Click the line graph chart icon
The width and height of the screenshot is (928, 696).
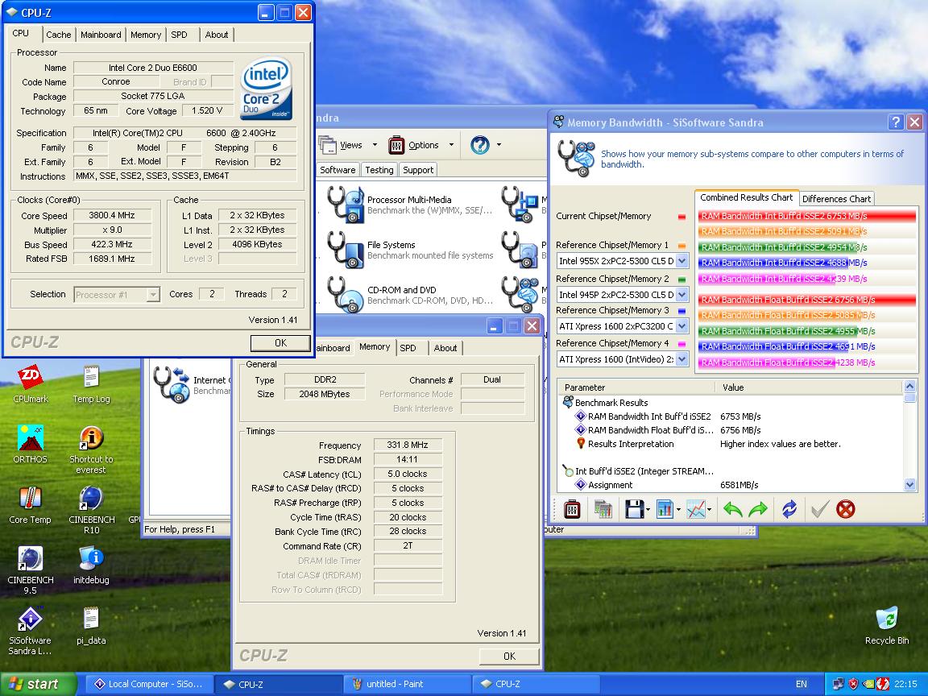tap(695, 509)
